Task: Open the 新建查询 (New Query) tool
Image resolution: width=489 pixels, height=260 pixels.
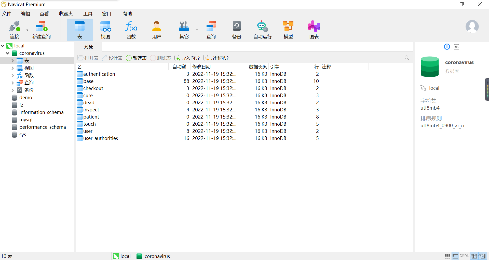Action: (x=42, y=30)
